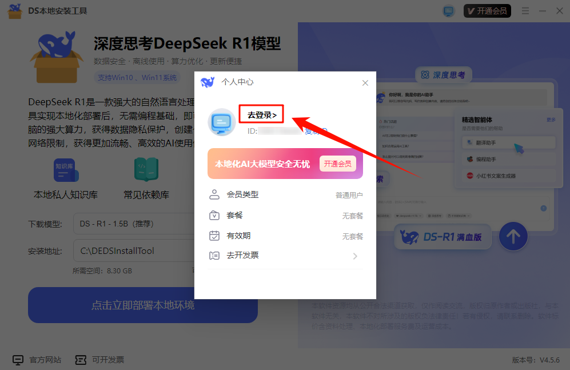Open the deepseek-r1:1.5b model selector
This screenshot has height=370, width=570.
point(408,216)
